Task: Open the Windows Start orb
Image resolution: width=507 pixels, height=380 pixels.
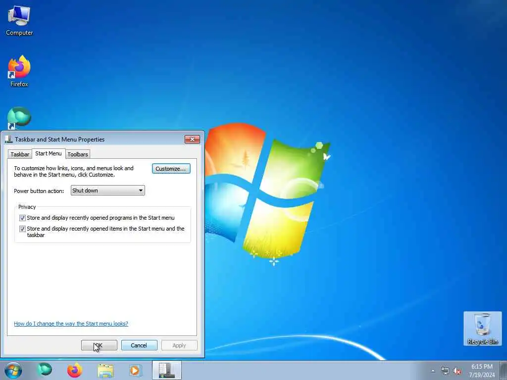Action: click(13, 370)
